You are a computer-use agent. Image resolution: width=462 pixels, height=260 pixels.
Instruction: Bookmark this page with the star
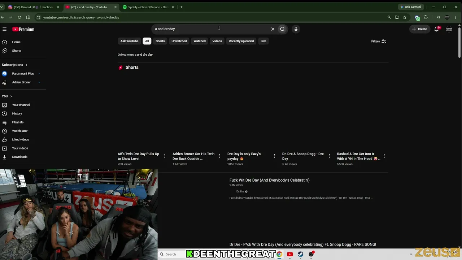click(405, 17)
